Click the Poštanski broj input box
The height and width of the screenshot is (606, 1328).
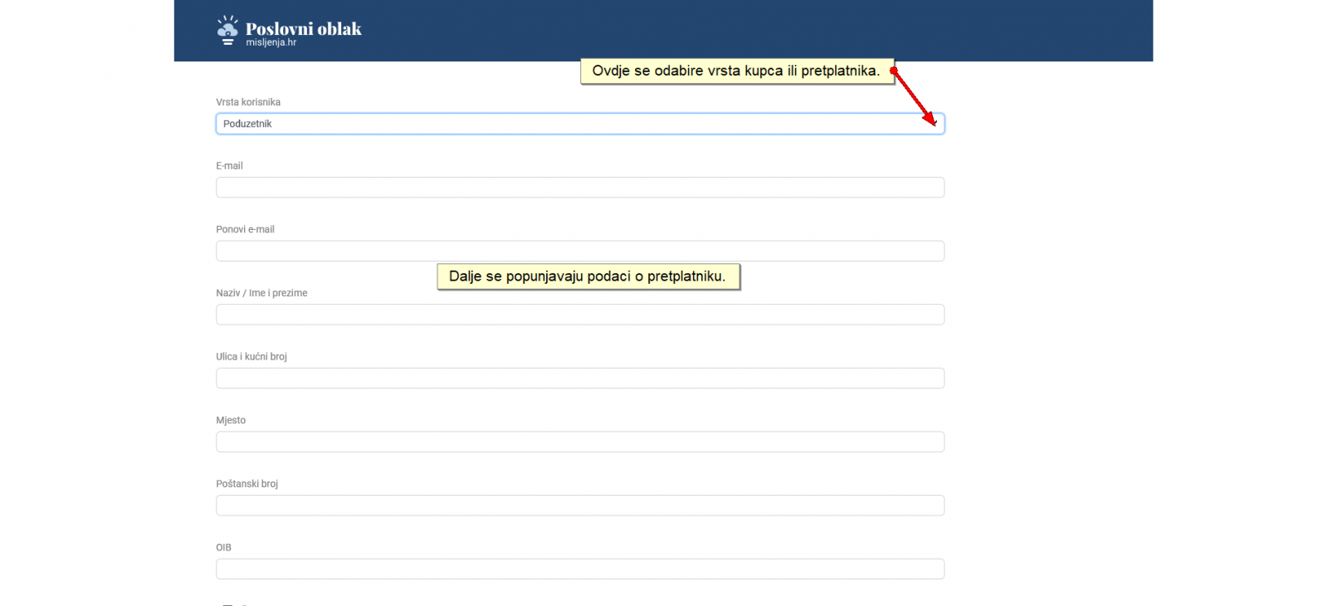tap(579, 506)
